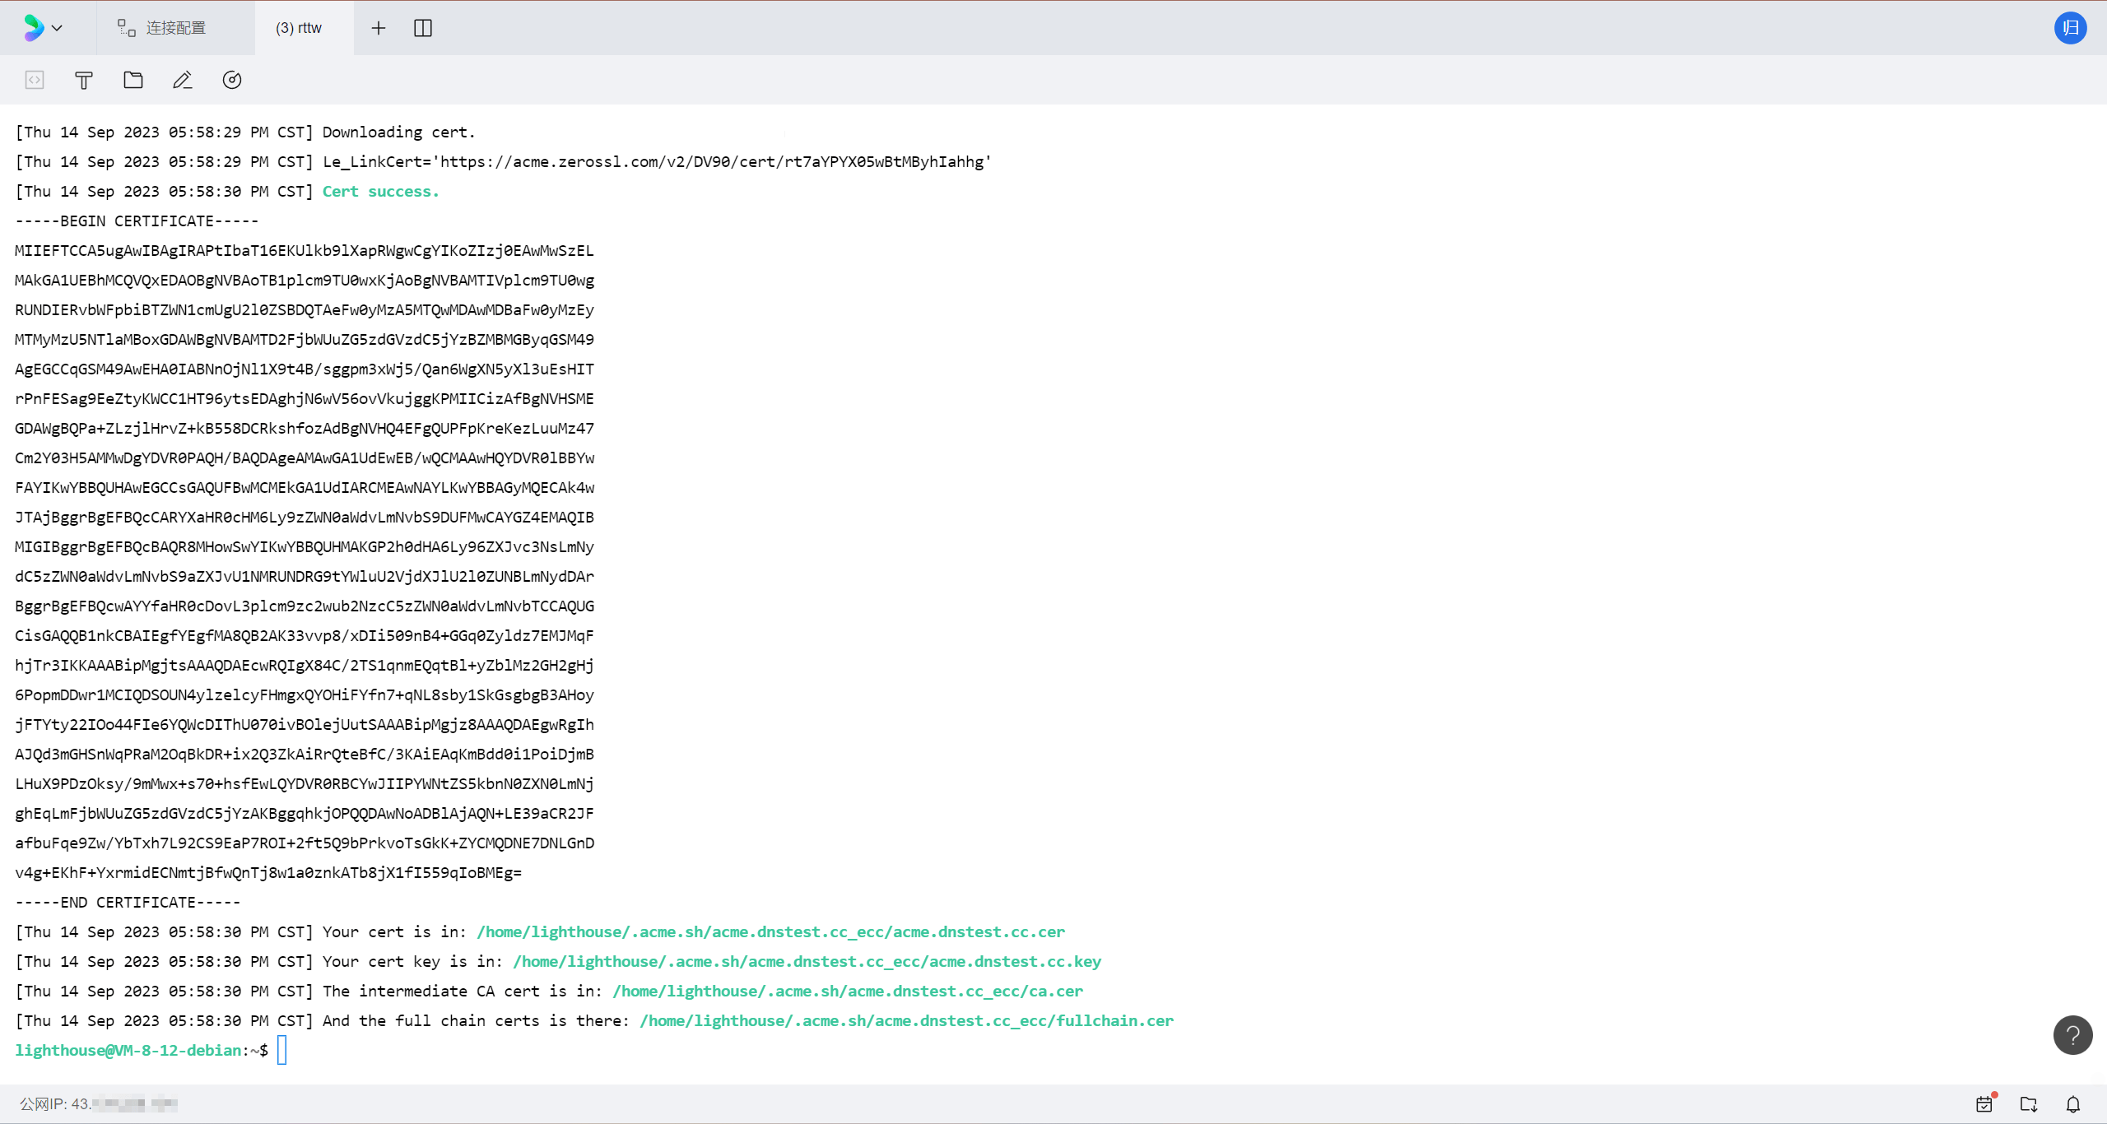Click the pencil edit icon in toolbar

tap(183, 80)
